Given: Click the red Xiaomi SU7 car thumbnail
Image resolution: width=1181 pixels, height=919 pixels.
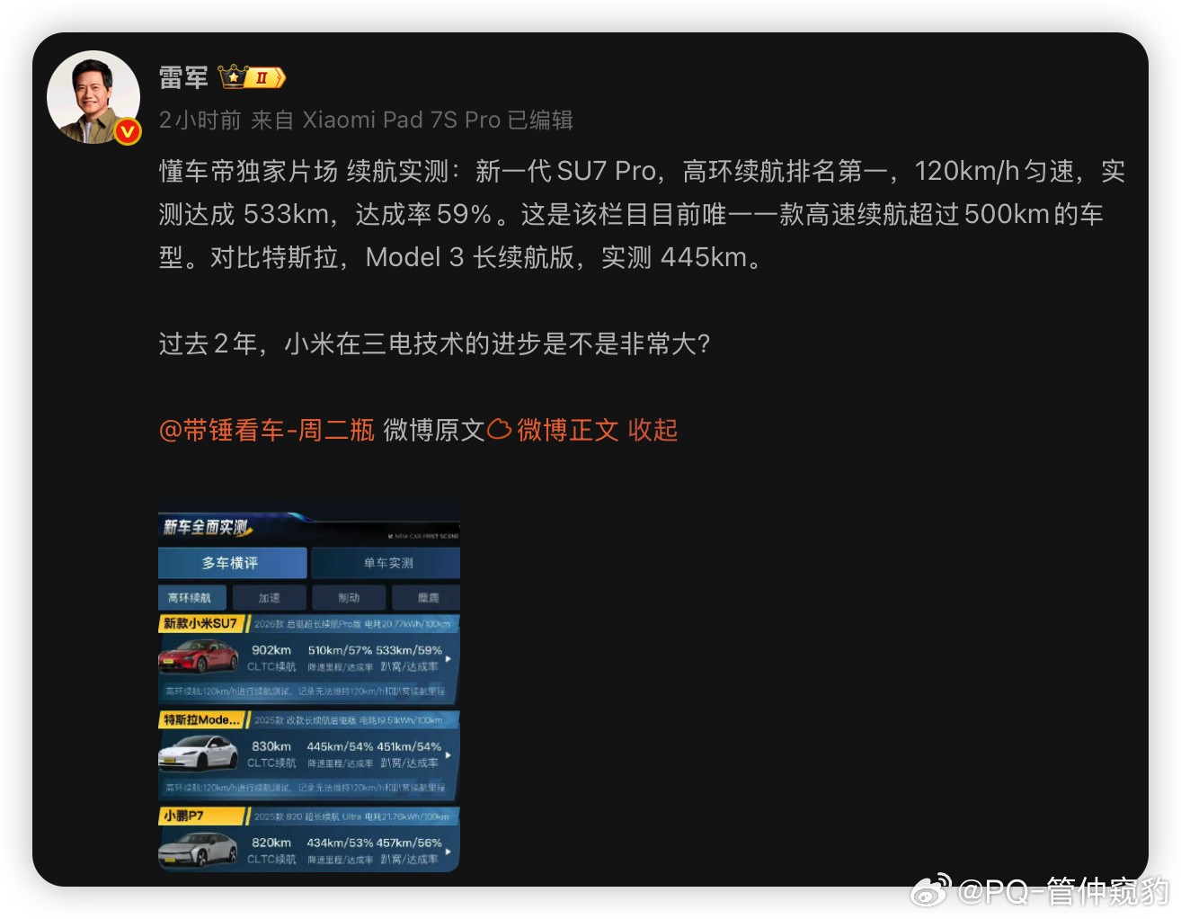Looking at the screenshot, I should [x=200, y=658].
